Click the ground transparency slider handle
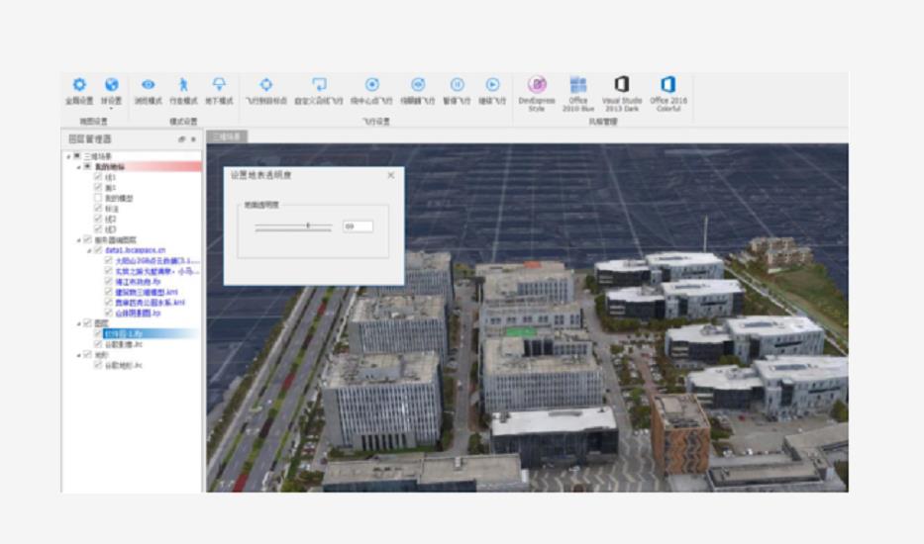The image size is (924, 544). pos(308,227)
